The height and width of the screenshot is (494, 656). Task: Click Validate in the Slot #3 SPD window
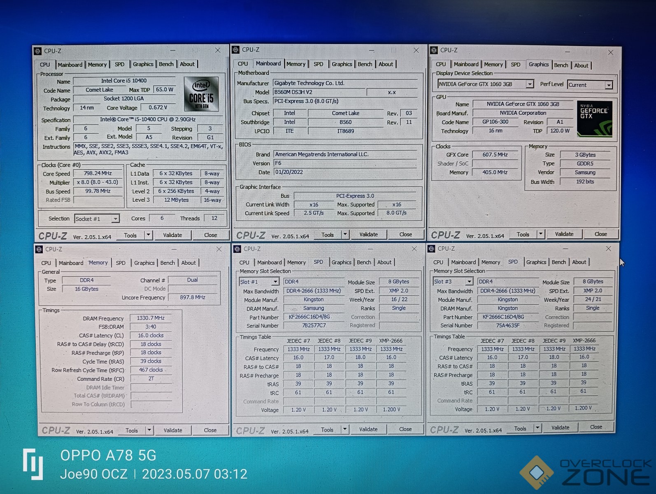(x=560, y=428)
